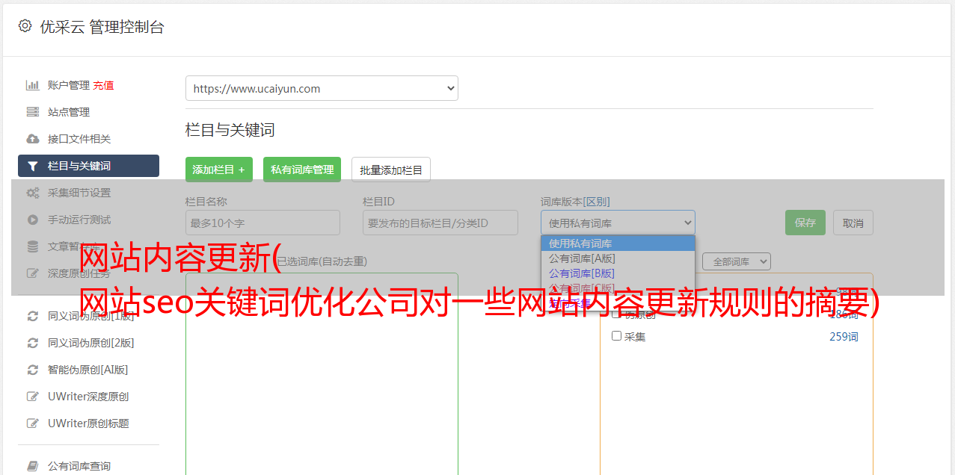Viewport: 955px width, 475px height.
Task: Click the green 添加栏目 + button
Action: 219,170
